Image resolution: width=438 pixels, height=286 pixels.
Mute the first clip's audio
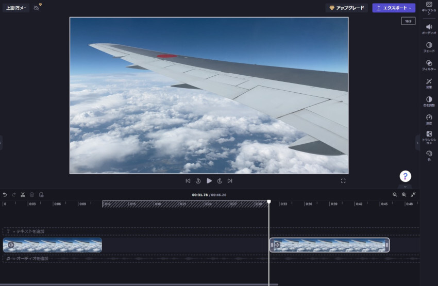pyautogui.click(x=10, y=245)
